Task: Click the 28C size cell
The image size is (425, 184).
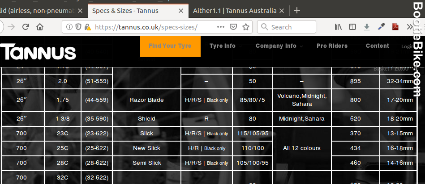Action: click(63, 163)
